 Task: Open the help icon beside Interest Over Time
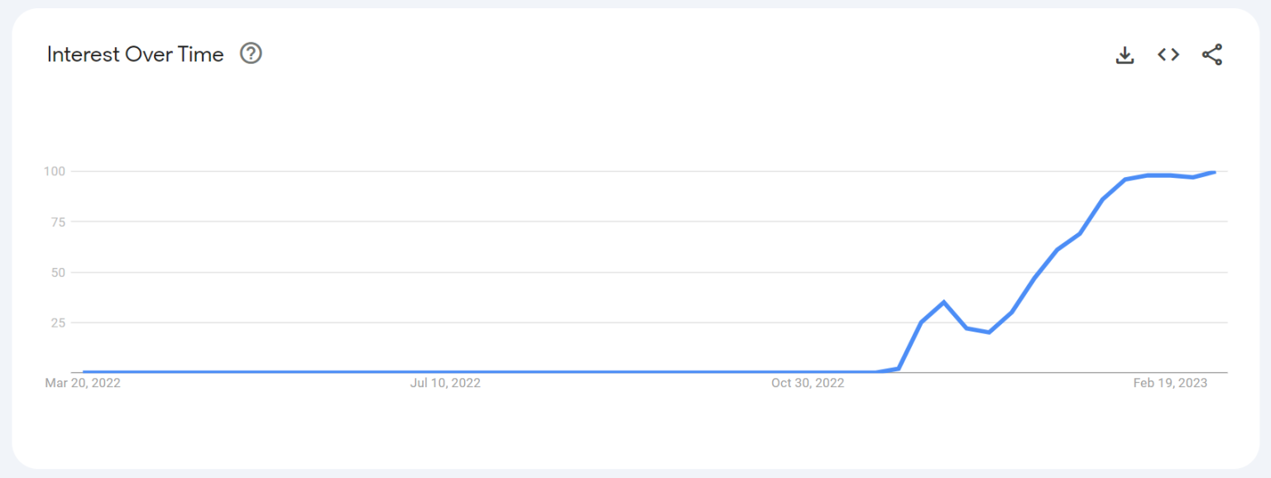(251, 54)
